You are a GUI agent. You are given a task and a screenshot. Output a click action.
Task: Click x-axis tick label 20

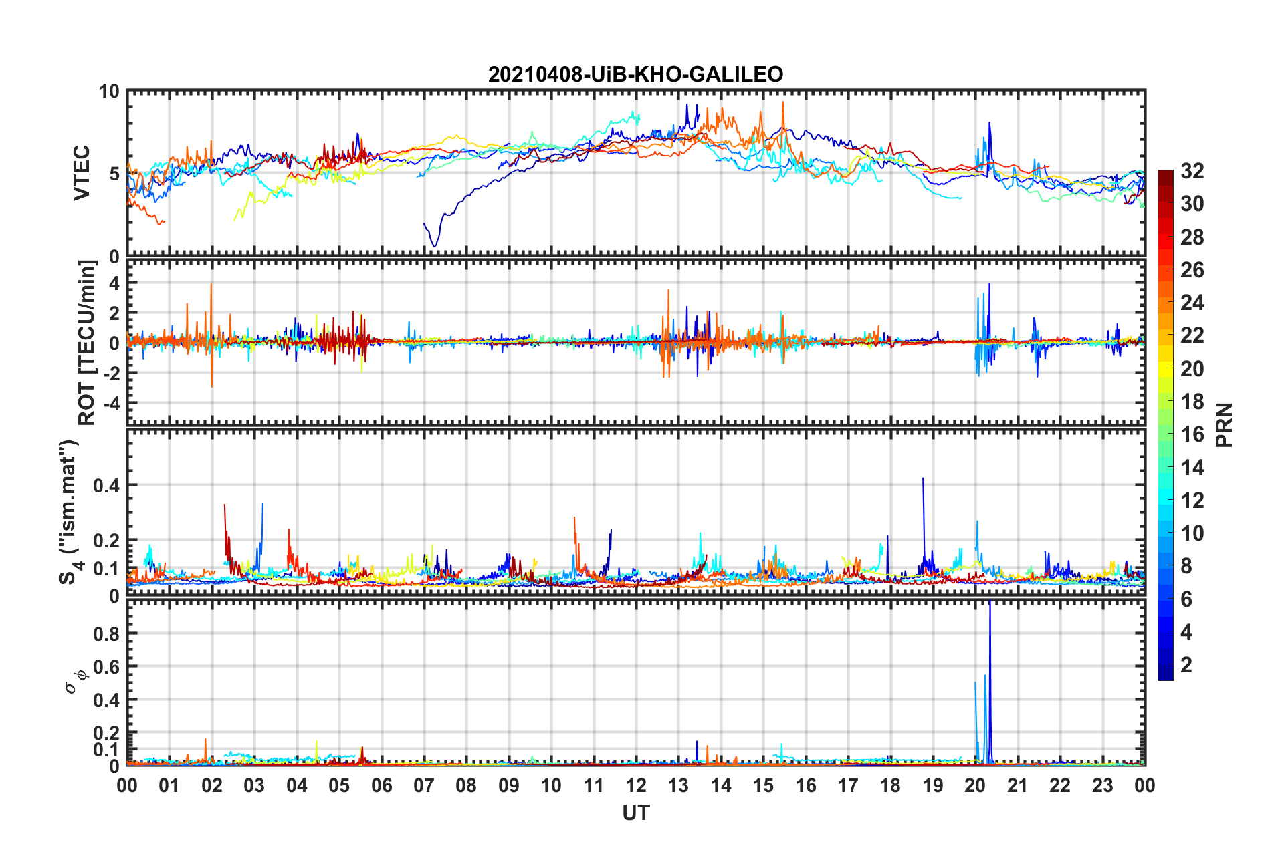pyautogui.click(x=975, y=785)
